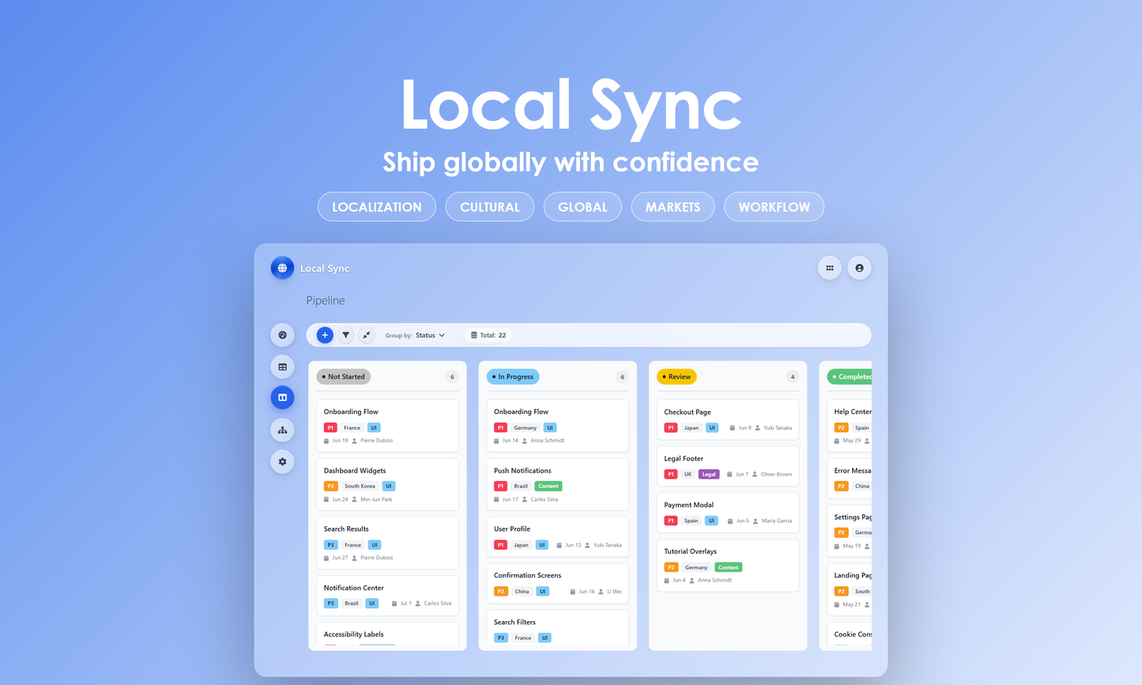Open the Search Results card
This screenshot has height=685, width=1142.
coord(387,543)
